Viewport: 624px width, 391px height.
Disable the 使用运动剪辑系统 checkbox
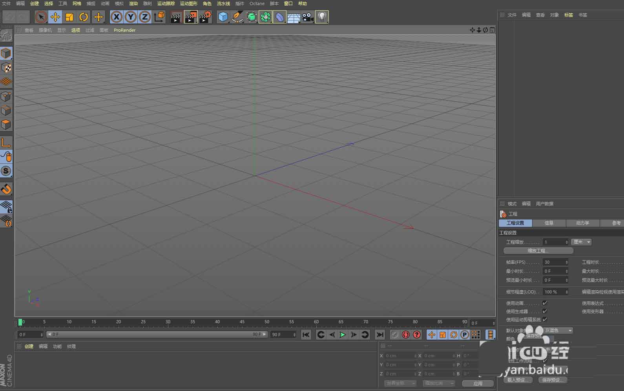545,319
